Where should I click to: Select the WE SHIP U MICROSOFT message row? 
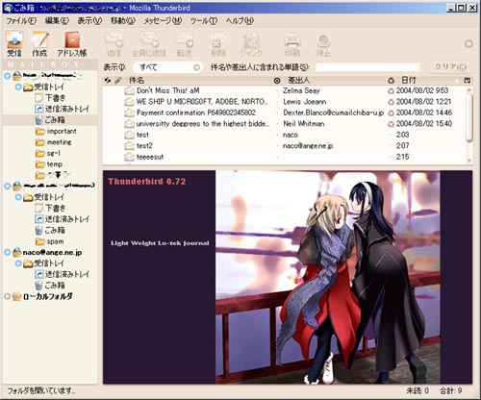284,102
